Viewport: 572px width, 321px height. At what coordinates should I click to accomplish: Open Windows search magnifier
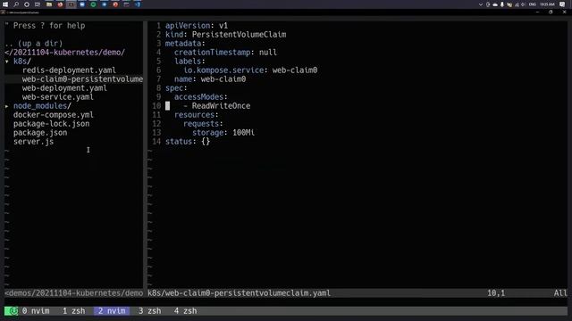click(16, 4)
